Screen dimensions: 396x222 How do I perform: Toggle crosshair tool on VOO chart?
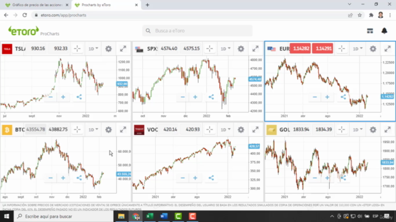(x=210, y=129)
